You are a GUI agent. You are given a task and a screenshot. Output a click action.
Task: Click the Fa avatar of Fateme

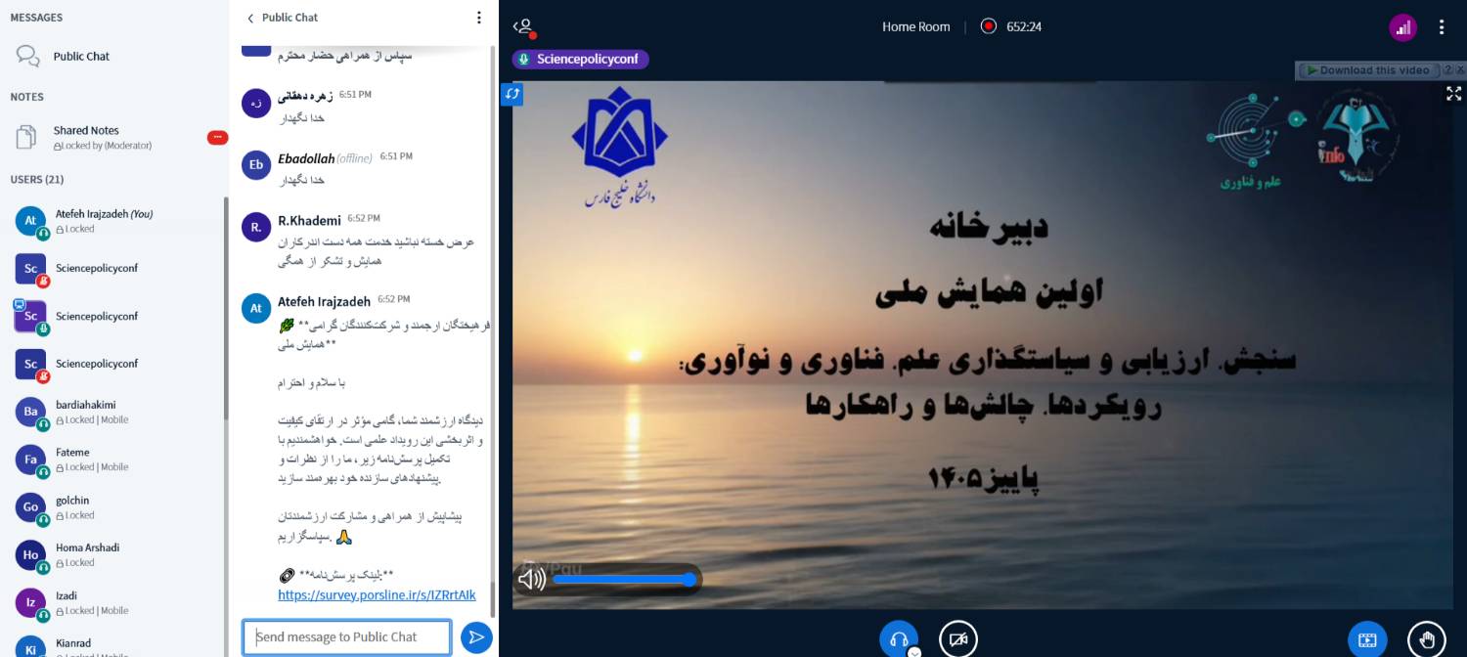(30, 460)
